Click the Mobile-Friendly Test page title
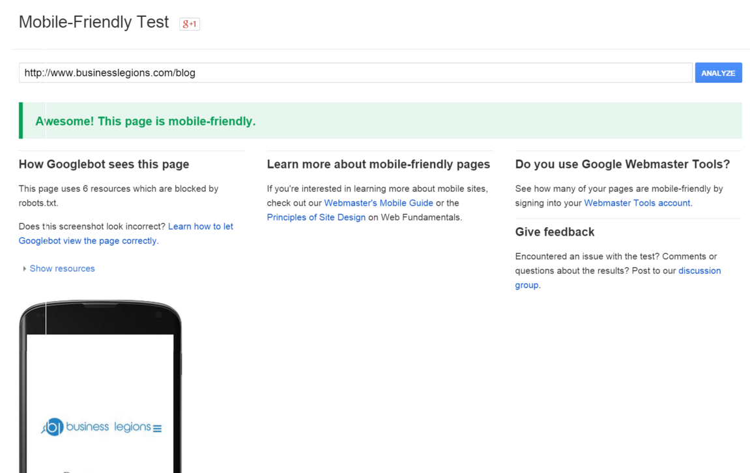 pyautogui.click(x=94, y=22)
